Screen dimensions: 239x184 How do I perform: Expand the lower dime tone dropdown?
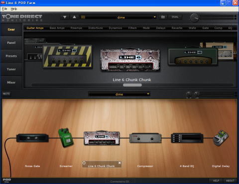(119, 94)
